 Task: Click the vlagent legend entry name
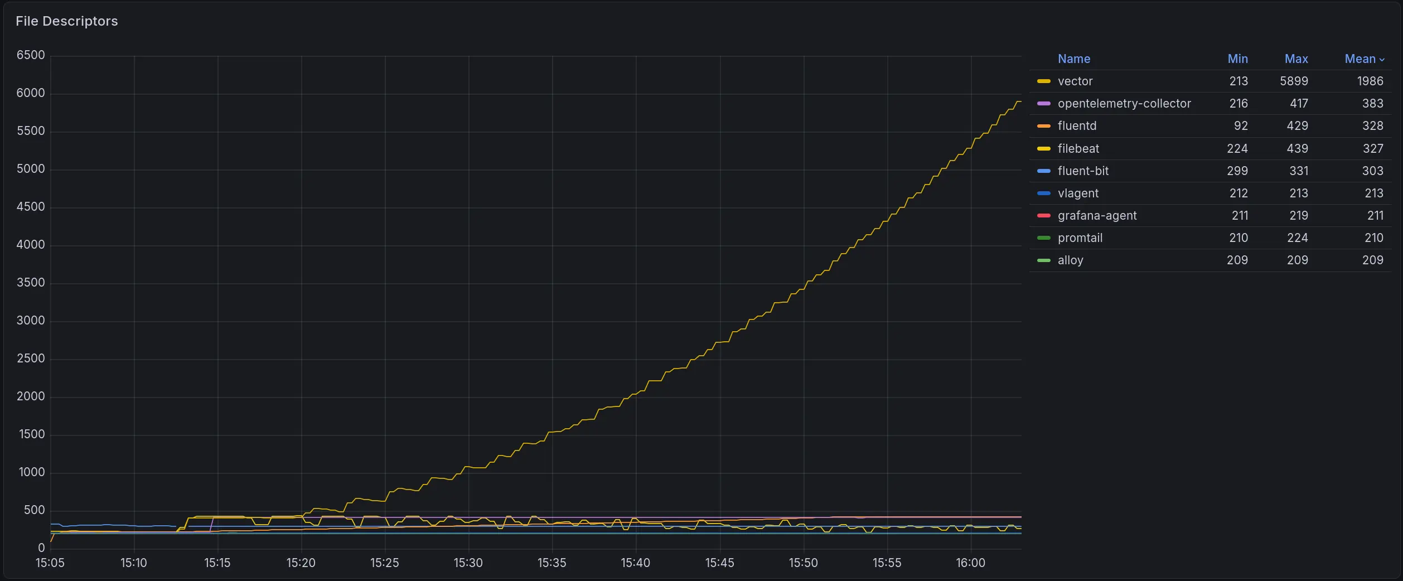coord(1077,193)
